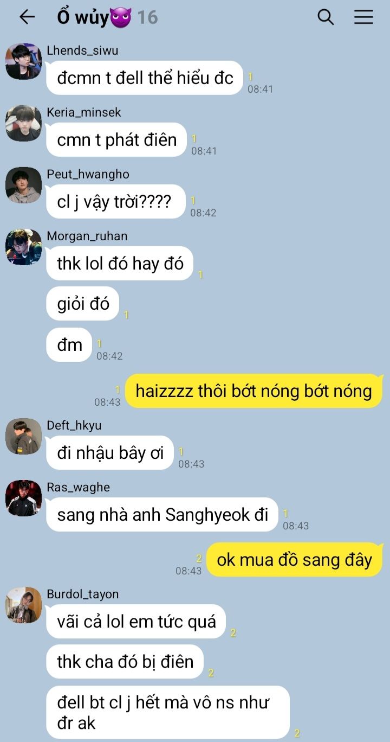The width and height of the screenshot is (390, 742).
Task: Tap yellow bubble "haizzzz thôi bớt nóng bớt nóng"
Action: (x=253, y=391)
